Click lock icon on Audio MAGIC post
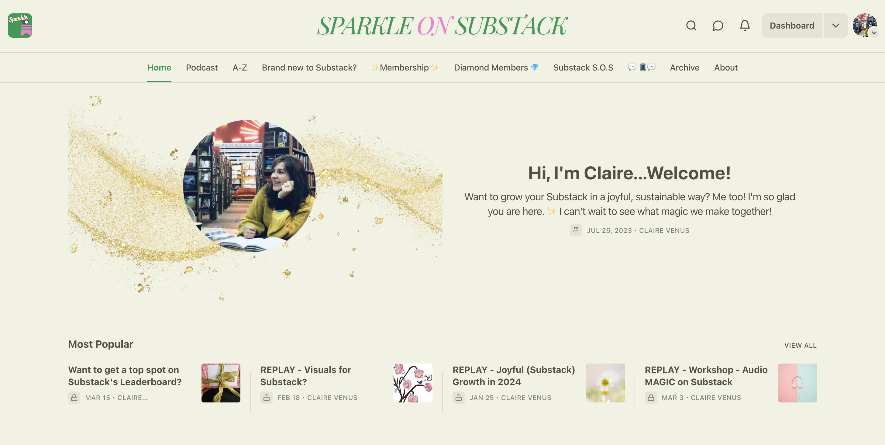The width and height of the screenshot is (885, 445). pos(651,398)
